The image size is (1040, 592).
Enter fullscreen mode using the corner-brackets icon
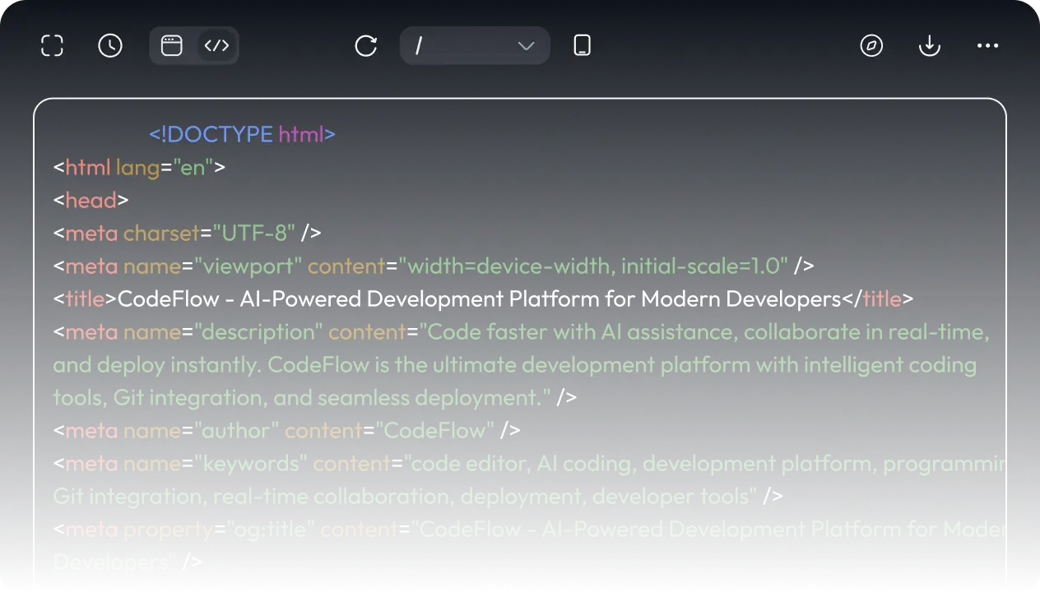(x=52, y=46)
